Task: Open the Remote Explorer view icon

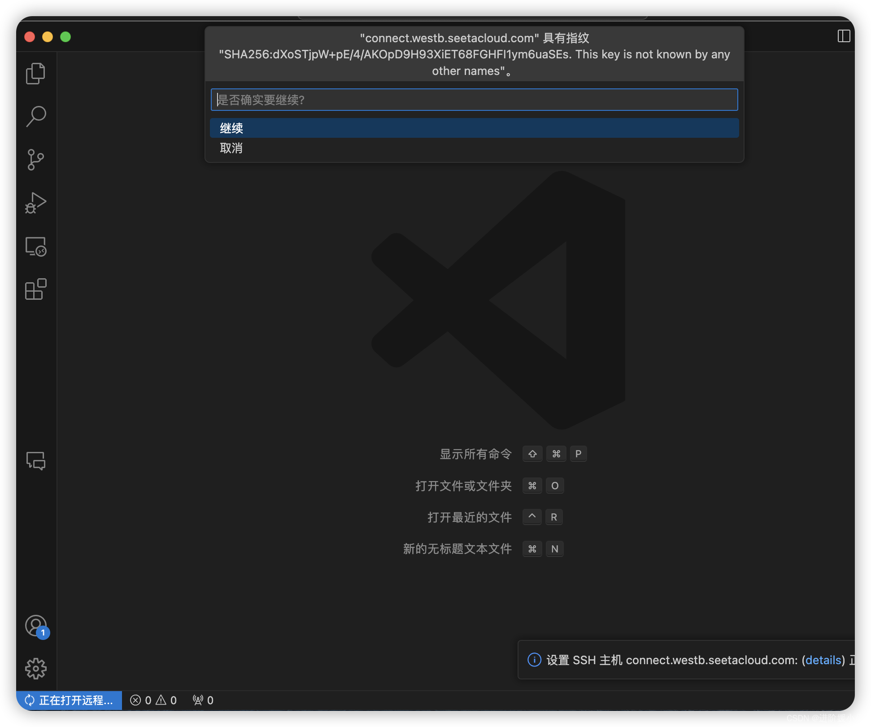Action: click(36, 246)
